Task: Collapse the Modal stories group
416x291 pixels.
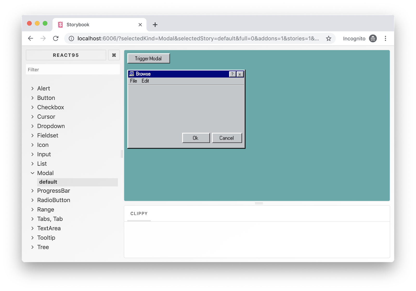Action: click(x=45, y=173)
